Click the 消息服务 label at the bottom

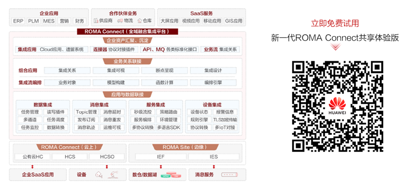tap(205, 175)
